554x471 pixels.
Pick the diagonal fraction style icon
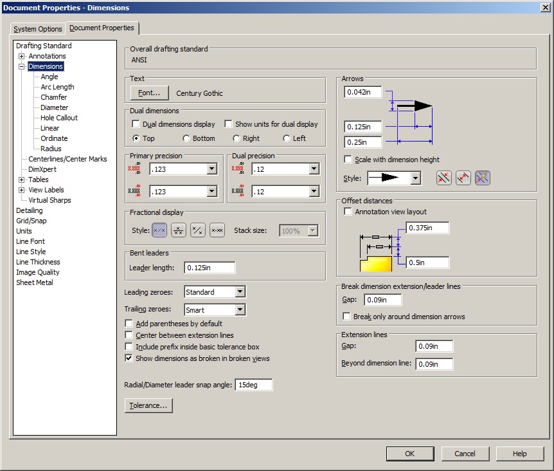198,230
